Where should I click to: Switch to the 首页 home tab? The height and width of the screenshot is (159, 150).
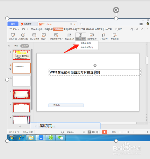13,24
